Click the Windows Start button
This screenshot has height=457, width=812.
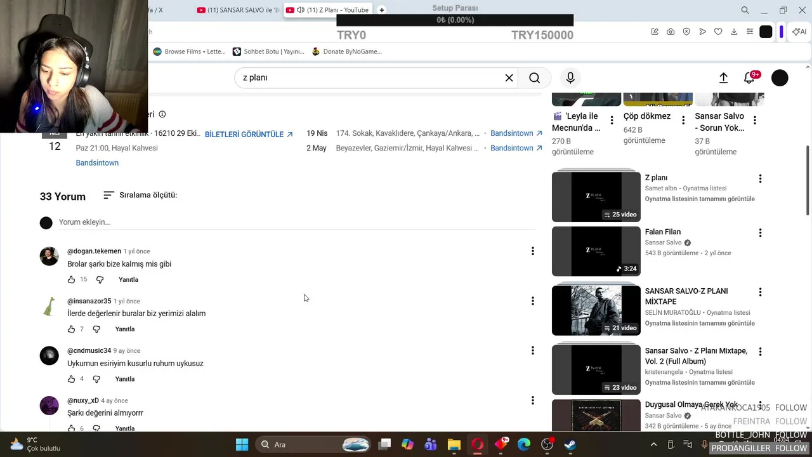242,444
